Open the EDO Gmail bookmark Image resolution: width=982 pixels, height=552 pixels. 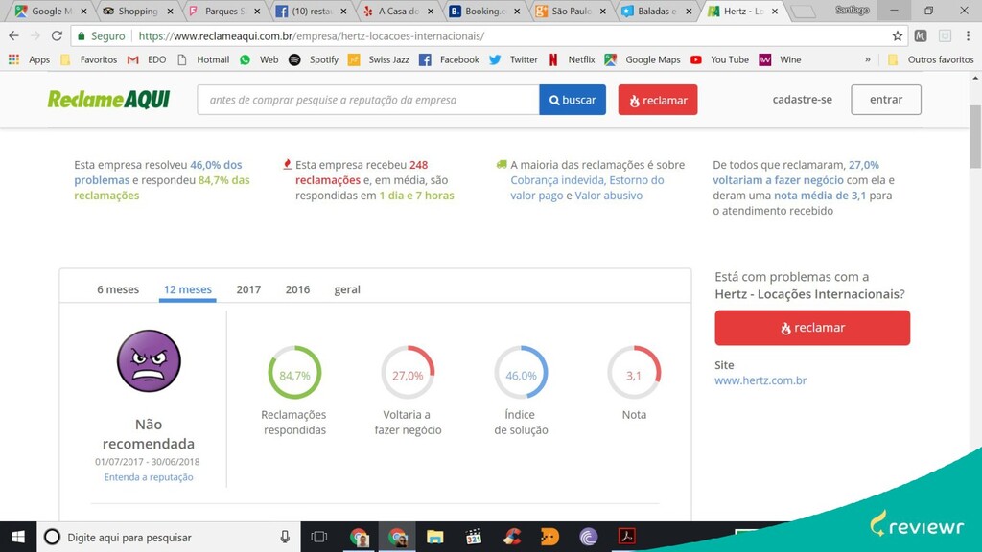pos(147,59)
